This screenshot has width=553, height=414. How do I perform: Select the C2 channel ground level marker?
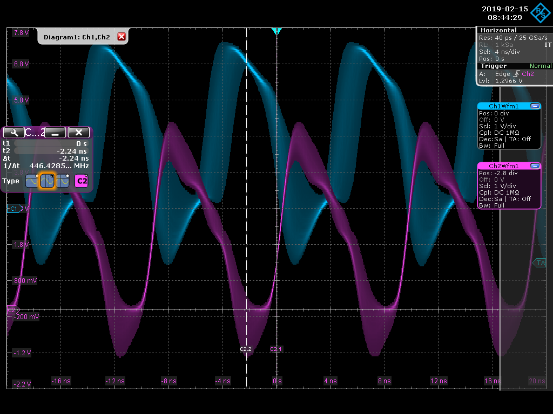tap(11, 310)
